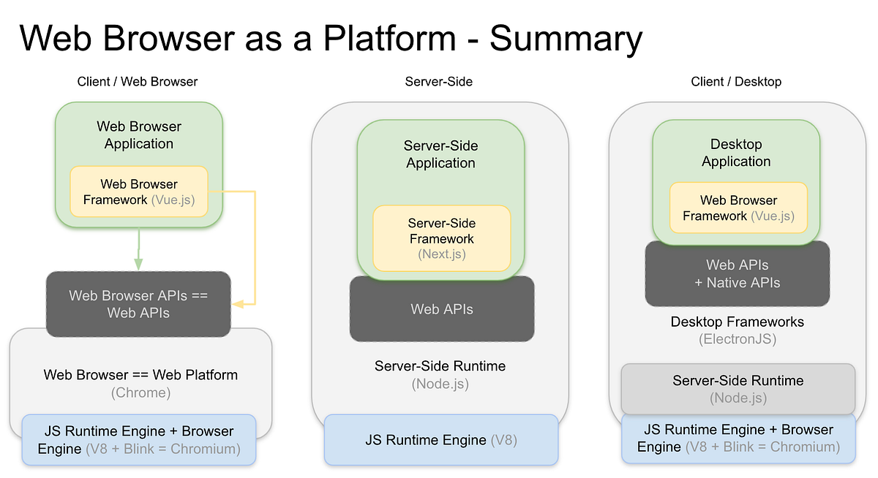Image resolution: width=878 pixels, height=478 pixels.
Task: Switch to the Client / Web Browser column header
Action: click(137, 81)
